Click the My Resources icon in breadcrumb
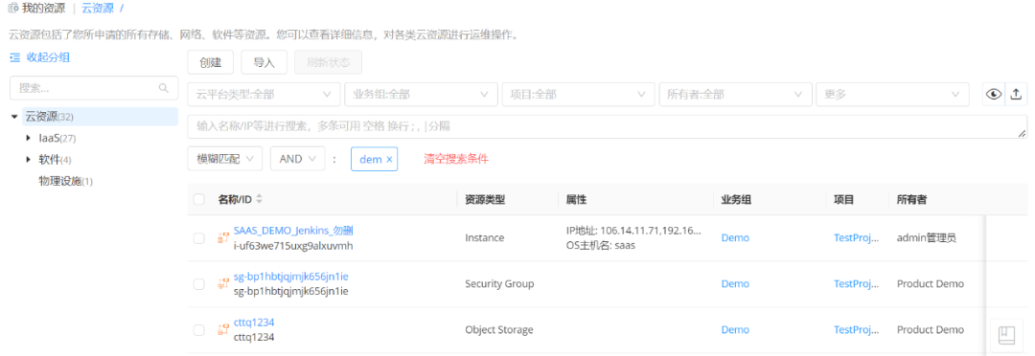 tap(12, 9)
